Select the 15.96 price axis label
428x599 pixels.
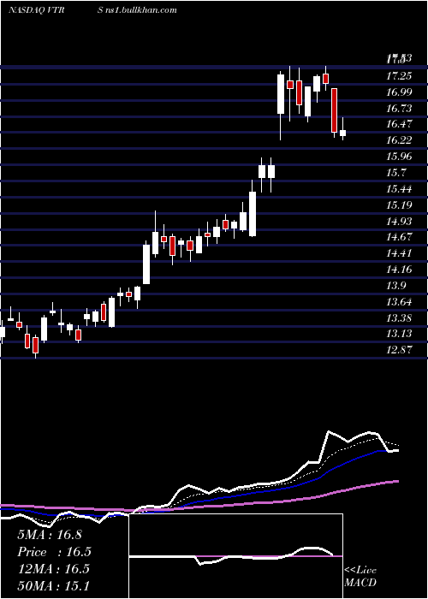pos(399,157)
